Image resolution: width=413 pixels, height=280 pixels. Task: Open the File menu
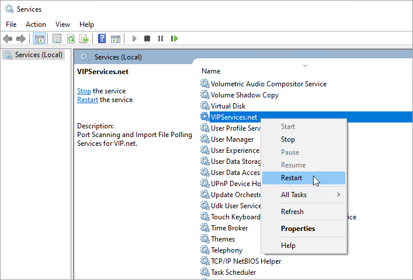pyautogui.click(x=11, y=24)
